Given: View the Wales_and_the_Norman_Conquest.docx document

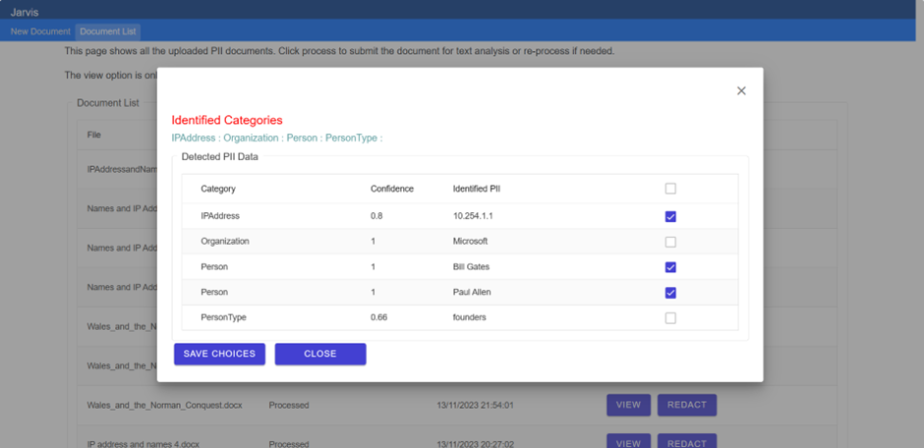Looking at the screenshot, I should pos(628,405).
